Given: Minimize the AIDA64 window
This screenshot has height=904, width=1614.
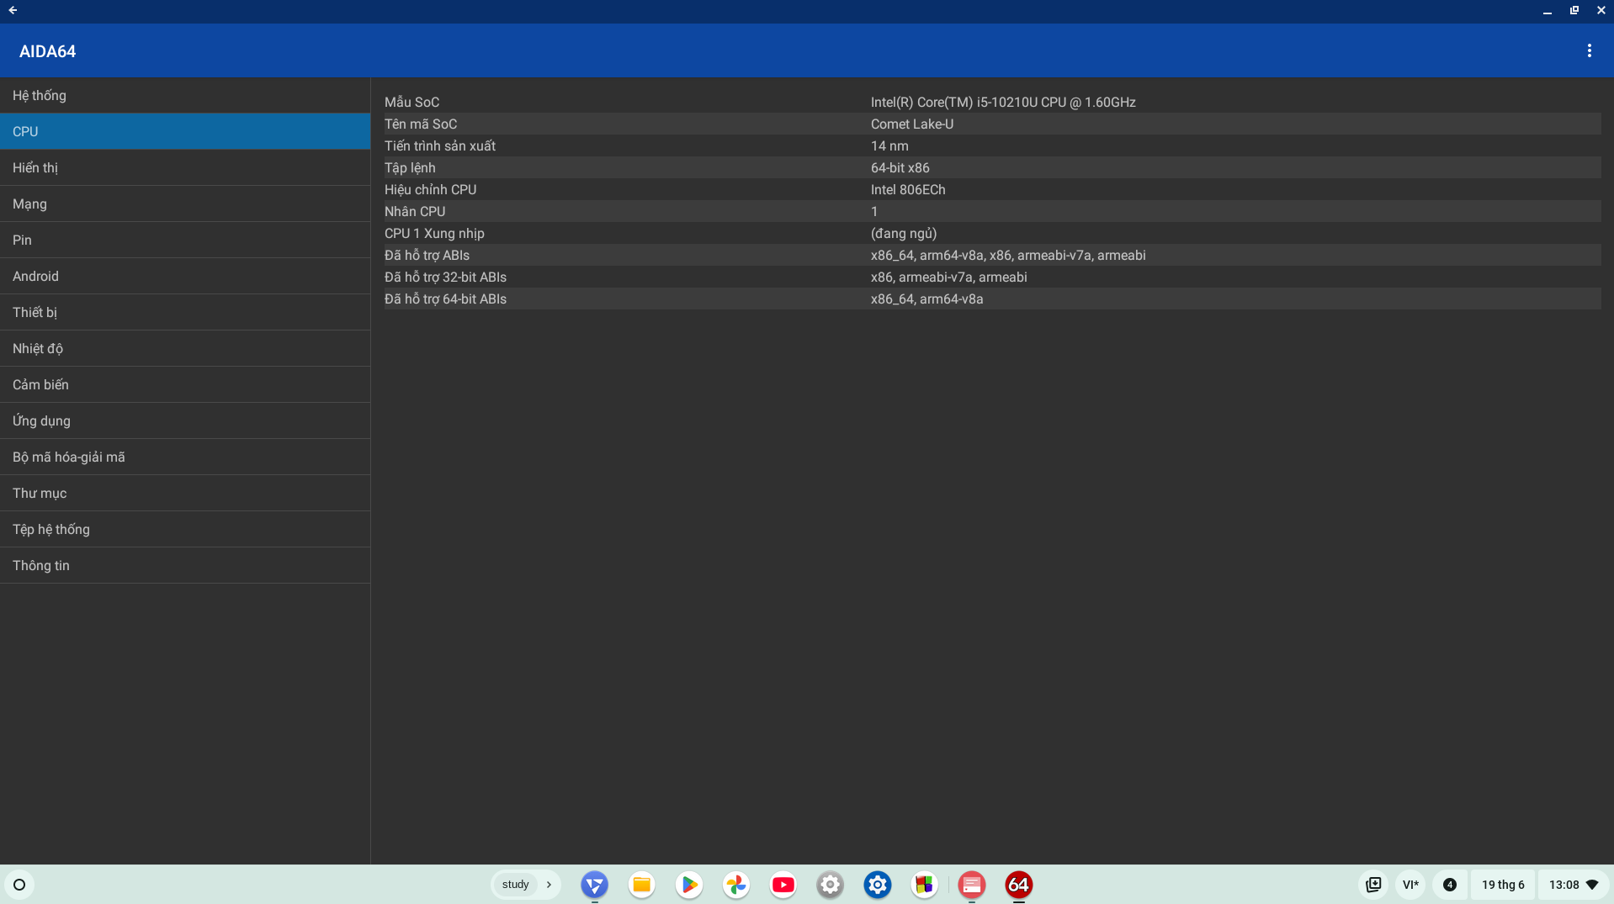Looking at the screenshot, I should (x=1547, y=10).
